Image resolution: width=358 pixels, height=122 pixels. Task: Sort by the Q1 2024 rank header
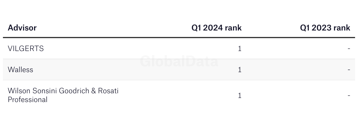point(217,28)
